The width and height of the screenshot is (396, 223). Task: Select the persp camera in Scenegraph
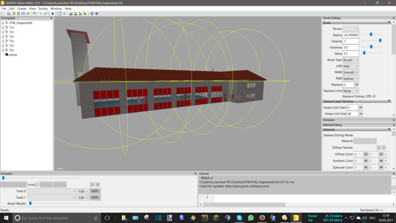(13, 55)
